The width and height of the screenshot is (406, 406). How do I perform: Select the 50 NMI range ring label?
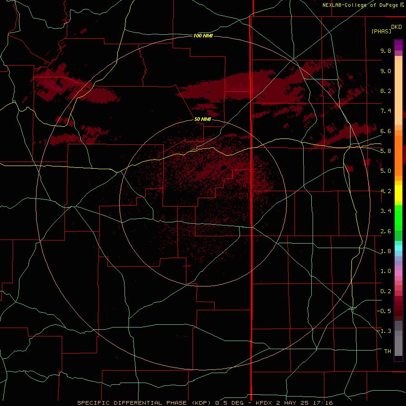[x=203, y=119]
